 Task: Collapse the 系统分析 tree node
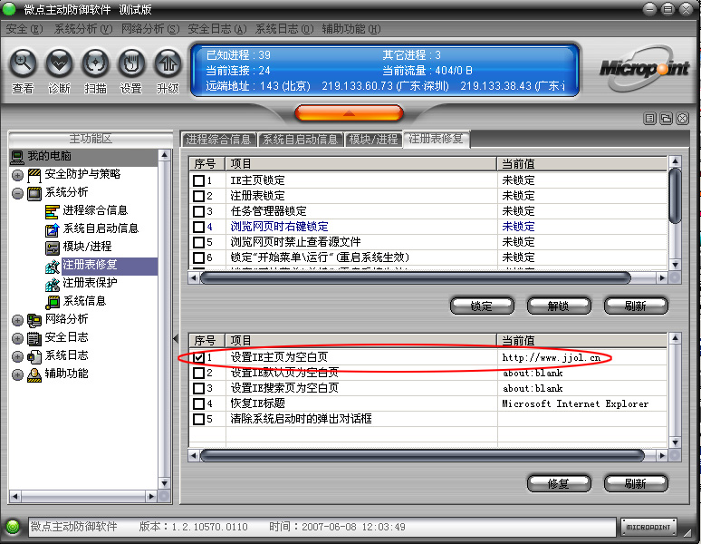coord(18,193)
